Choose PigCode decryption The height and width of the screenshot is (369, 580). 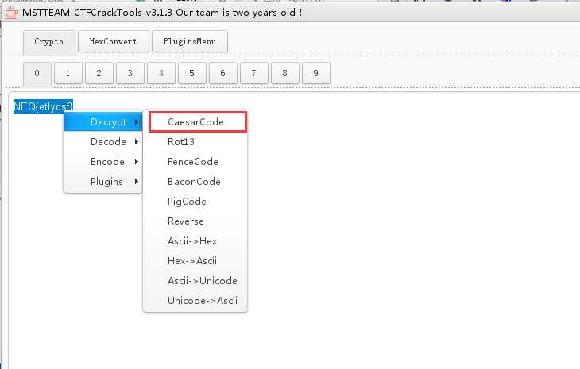click(195, 202)
